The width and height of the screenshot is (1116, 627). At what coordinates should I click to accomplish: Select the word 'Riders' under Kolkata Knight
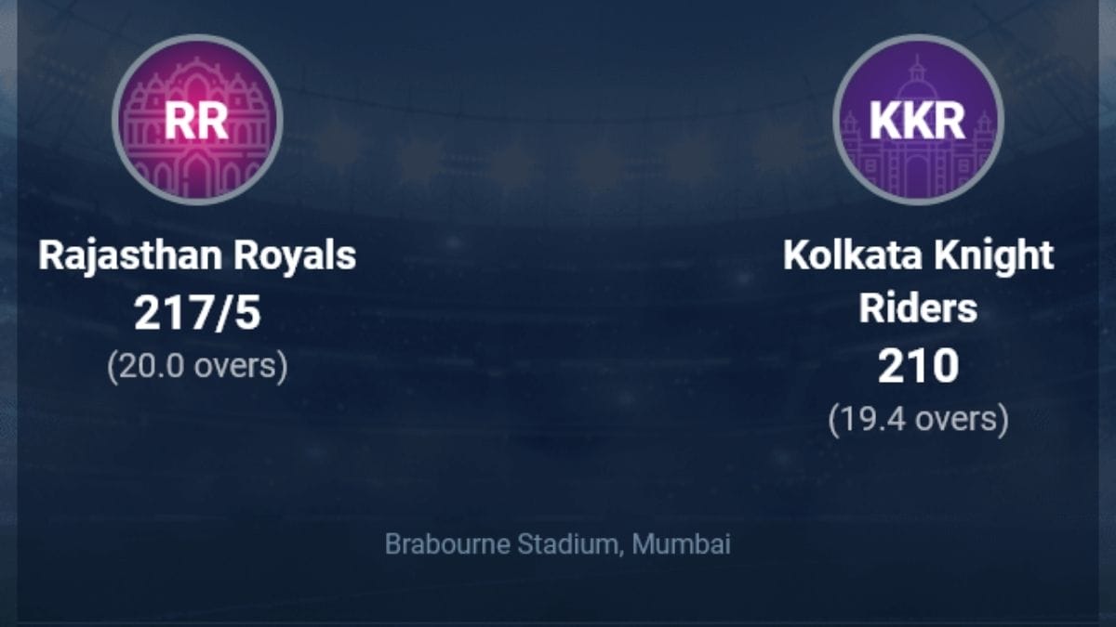[918, 309]
